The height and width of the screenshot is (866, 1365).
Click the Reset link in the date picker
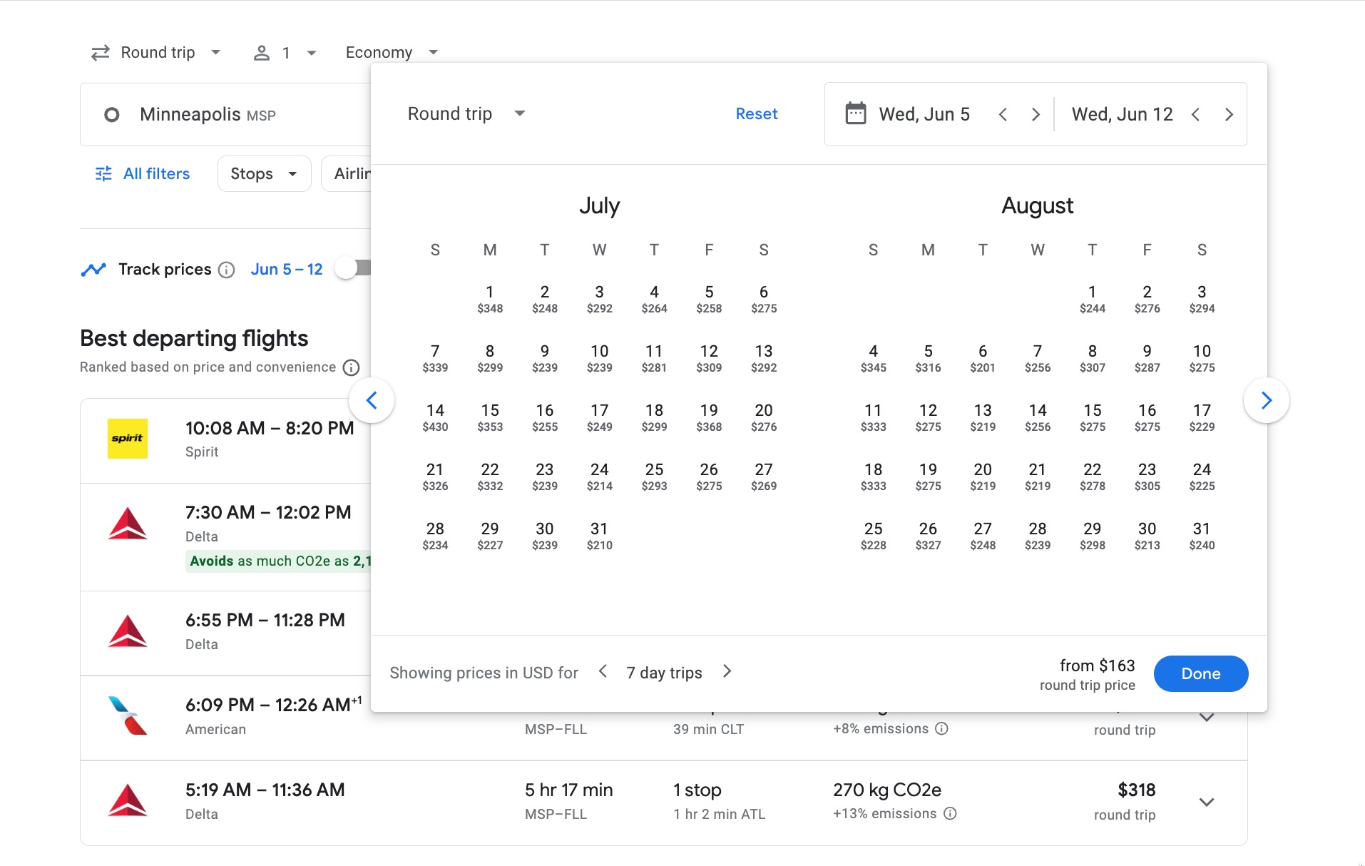[x=756, y=113]
